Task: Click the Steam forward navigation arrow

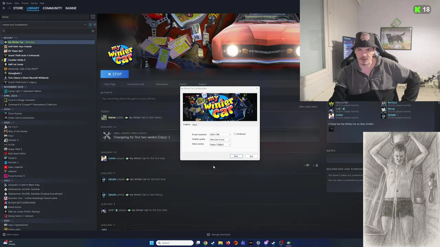Action: pos(9,8)
